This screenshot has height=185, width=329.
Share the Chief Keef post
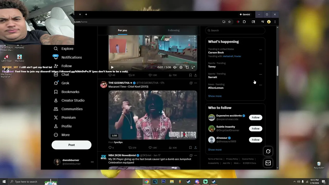coord(196,147)
